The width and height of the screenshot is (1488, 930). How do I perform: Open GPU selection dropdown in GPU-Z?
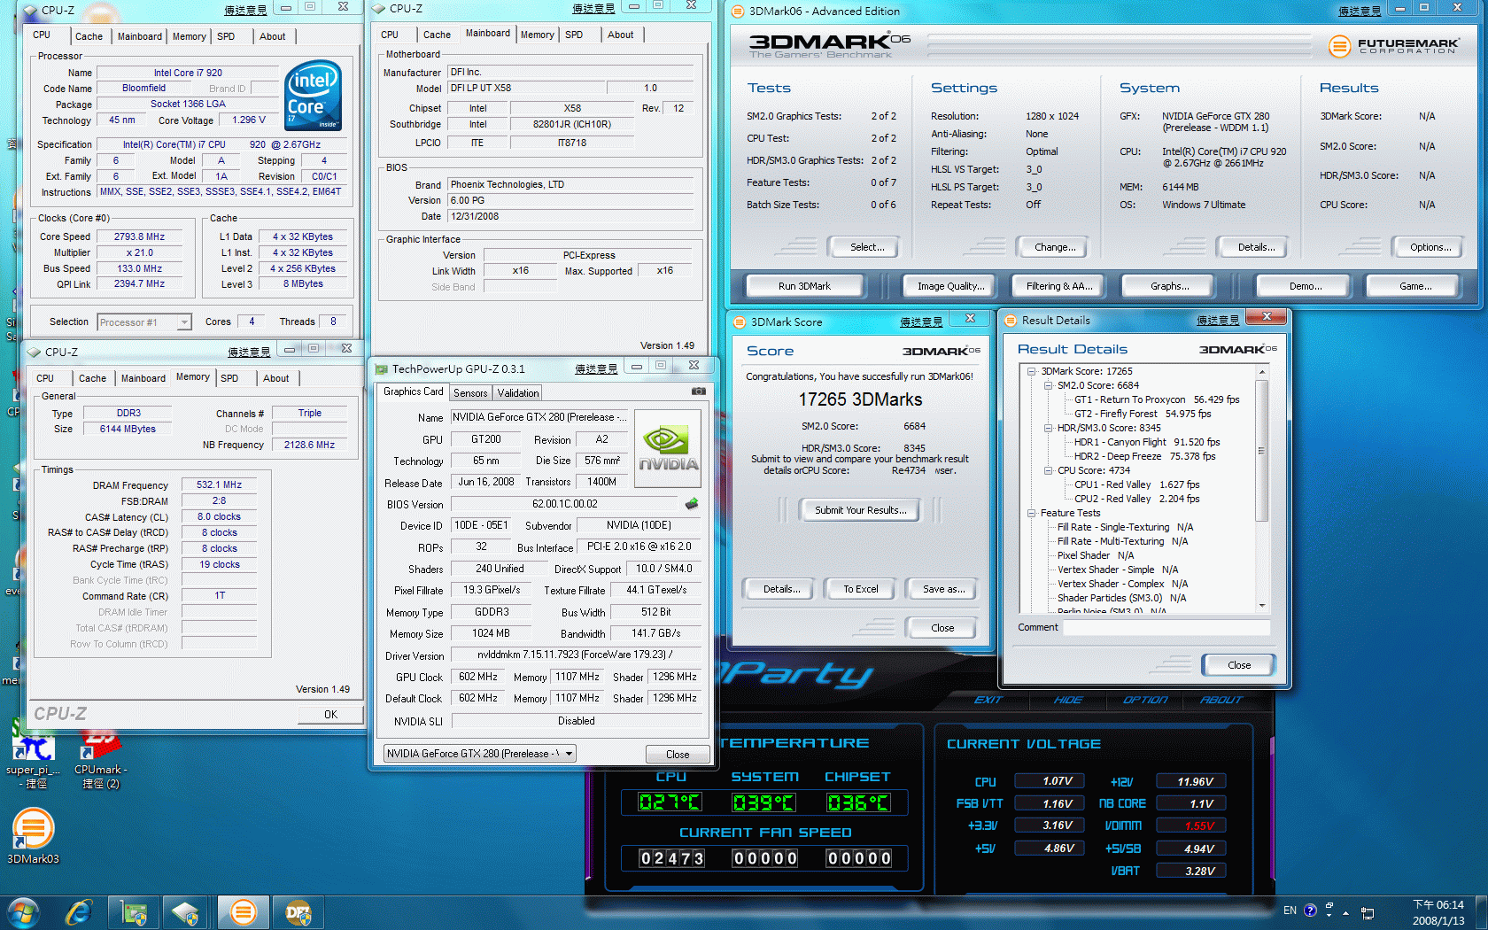click(x=569, y=754)
